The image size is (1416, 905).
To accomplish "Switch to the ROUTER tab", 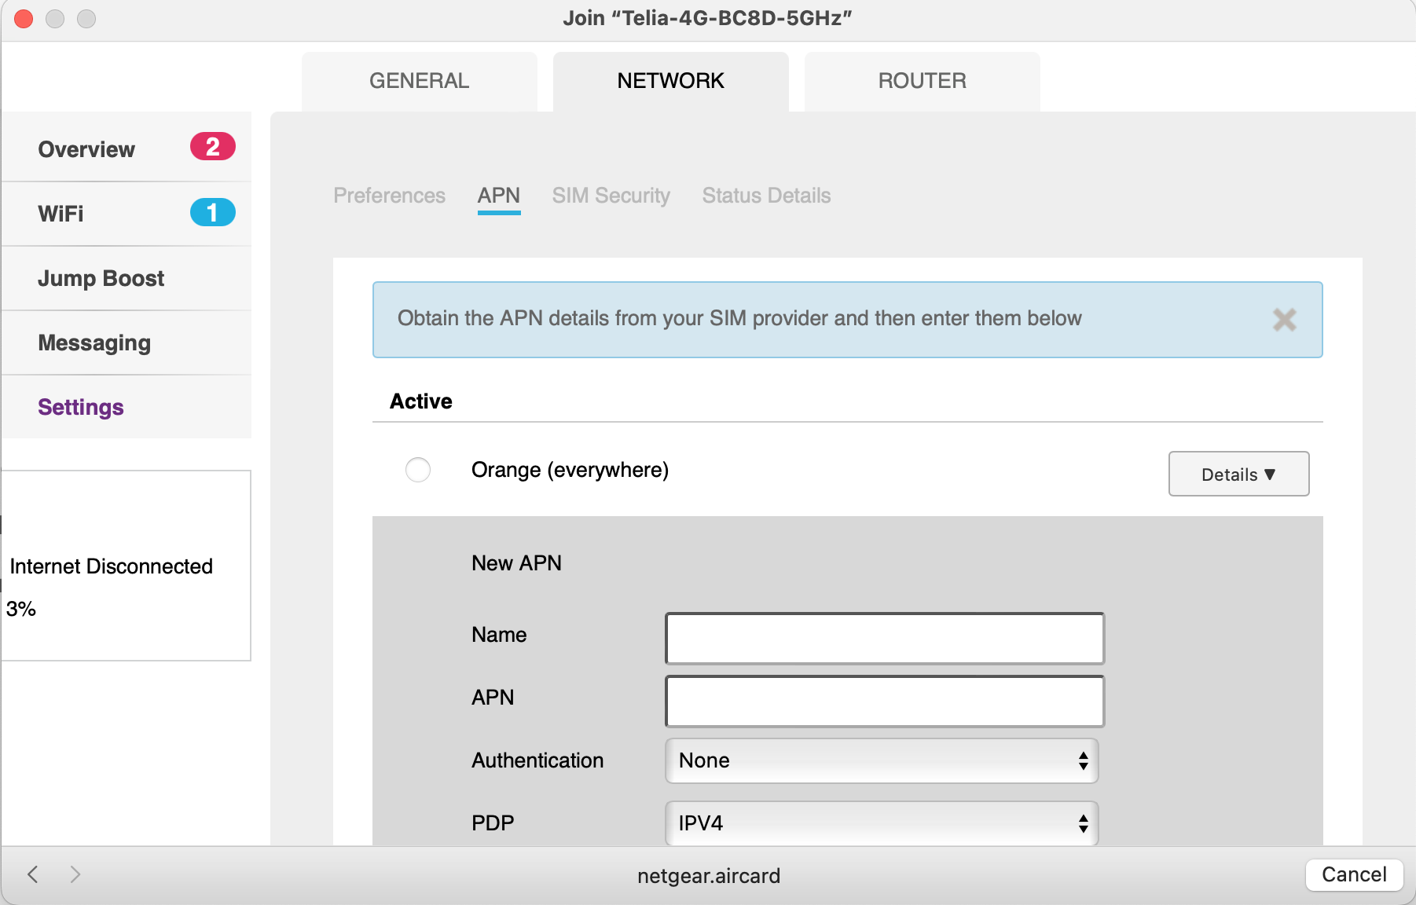I will [922, 81].
